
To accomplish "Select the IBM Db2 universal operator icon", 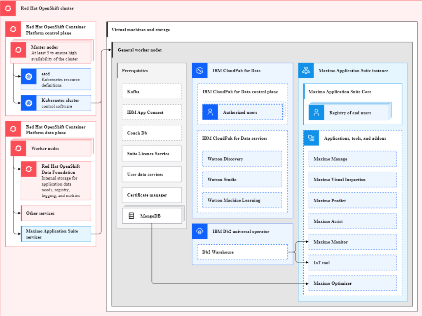I will coord(200,231).
